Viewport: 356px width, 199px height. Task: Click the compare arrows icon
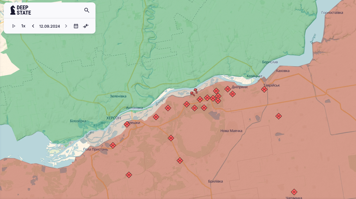point(86,26)
